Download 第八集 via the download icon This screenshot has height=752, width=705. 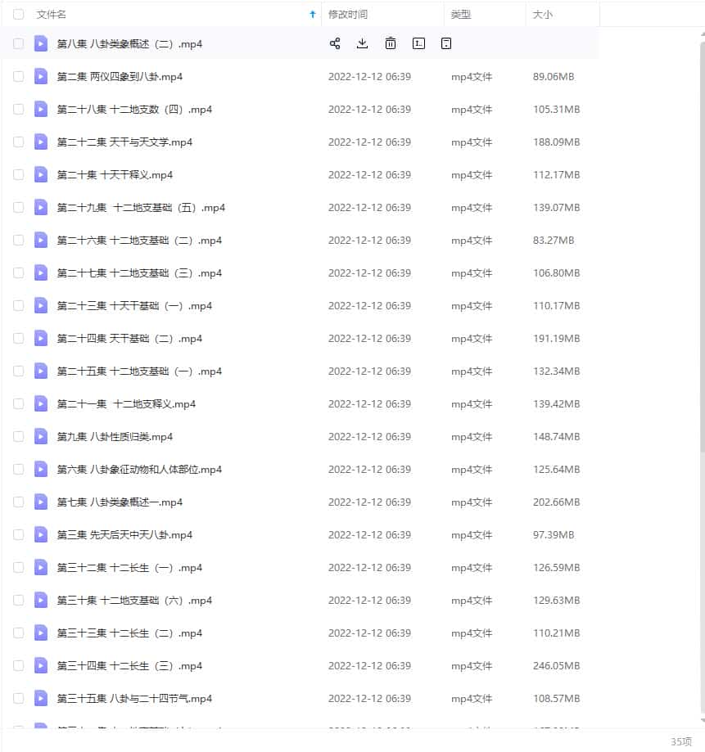pyautogui.click(x=362, y=43)
